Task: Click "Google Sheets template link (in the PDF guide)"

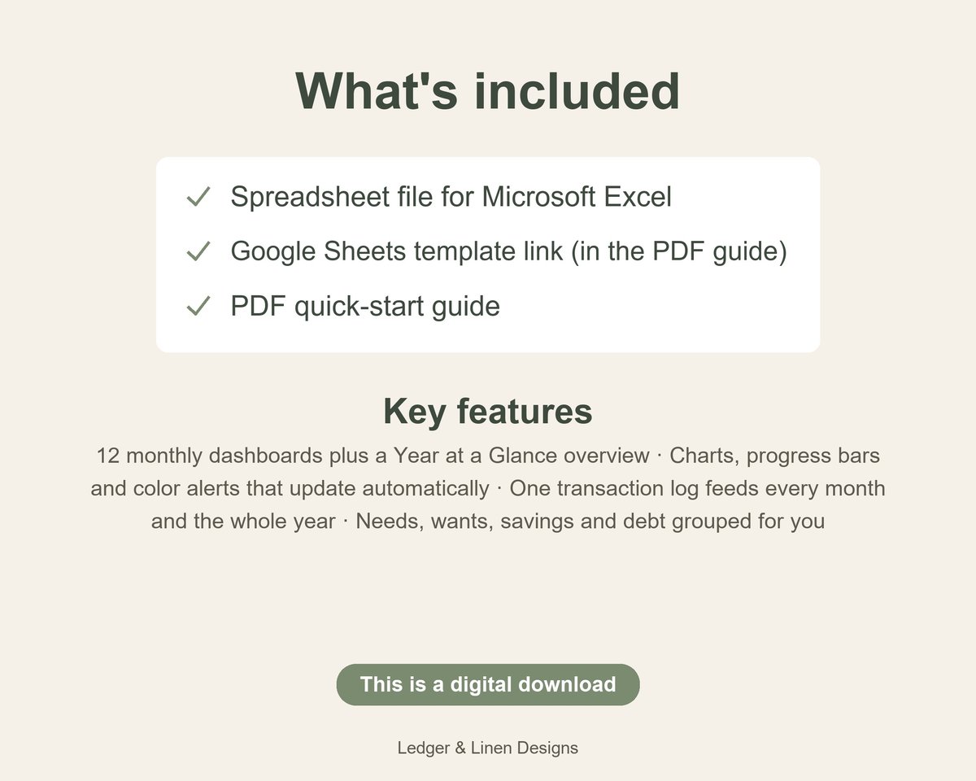Action: click(509, 251)
